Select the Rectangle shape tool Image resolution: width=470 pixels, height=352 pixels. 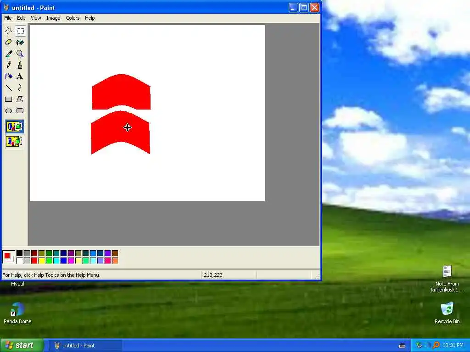click(x=9, y=99)
